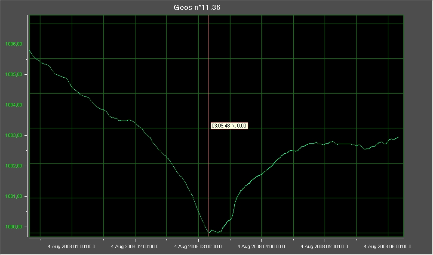Click the curve's lowest point near 03:10

[x=209, y=232]
